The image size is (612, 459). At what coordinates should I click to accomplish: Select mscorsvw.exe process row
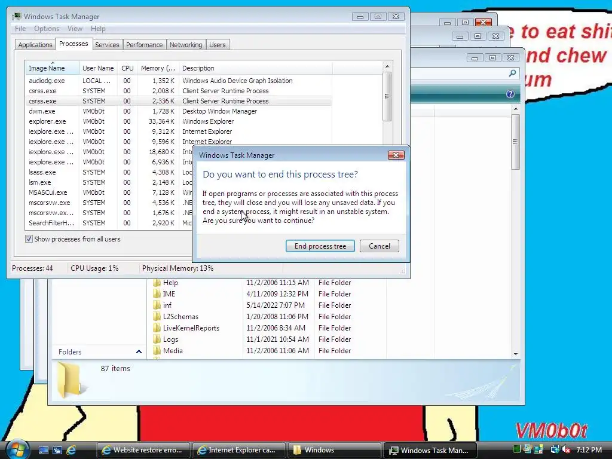[109, 203]
